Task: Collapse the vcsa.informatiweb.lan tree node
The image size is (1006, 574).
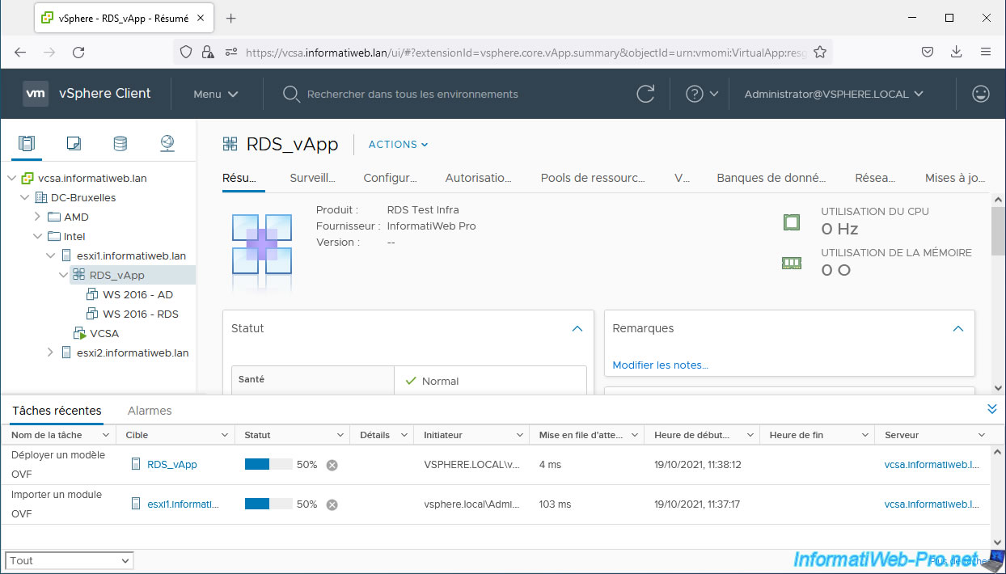Action: pos(11,178)
